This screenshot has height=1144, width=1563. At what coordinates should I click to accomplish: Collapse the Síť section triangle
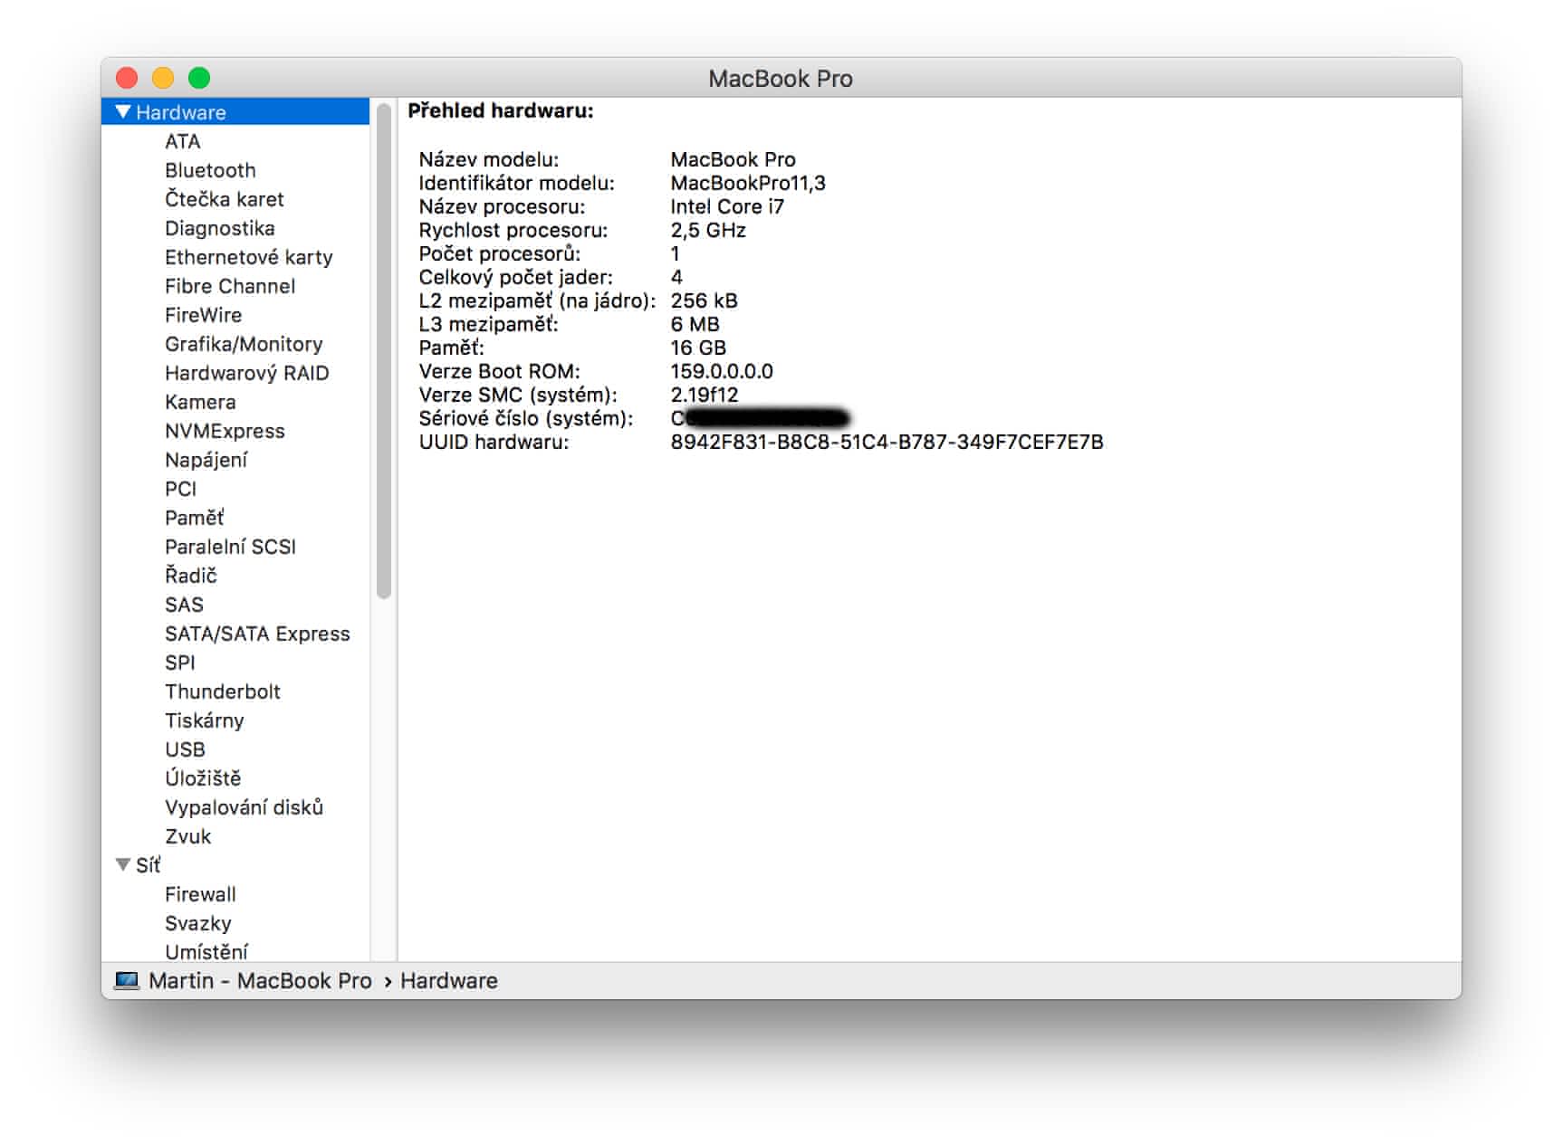[123, 864]
